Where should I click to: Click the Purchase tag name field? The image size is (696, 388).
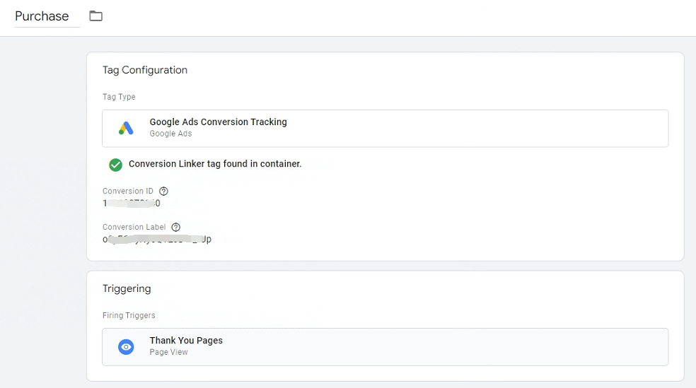[47, 16]
